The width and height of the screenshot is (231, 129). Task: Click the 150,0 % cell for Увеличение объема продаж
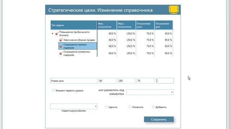coord(131,40)
